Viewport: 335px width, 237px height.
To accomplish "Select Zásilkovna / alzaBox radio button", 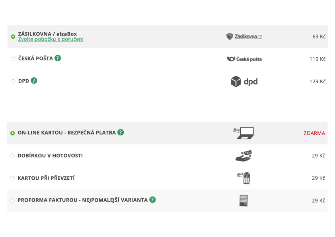I will pyautogui.click(x=13, y=37).
